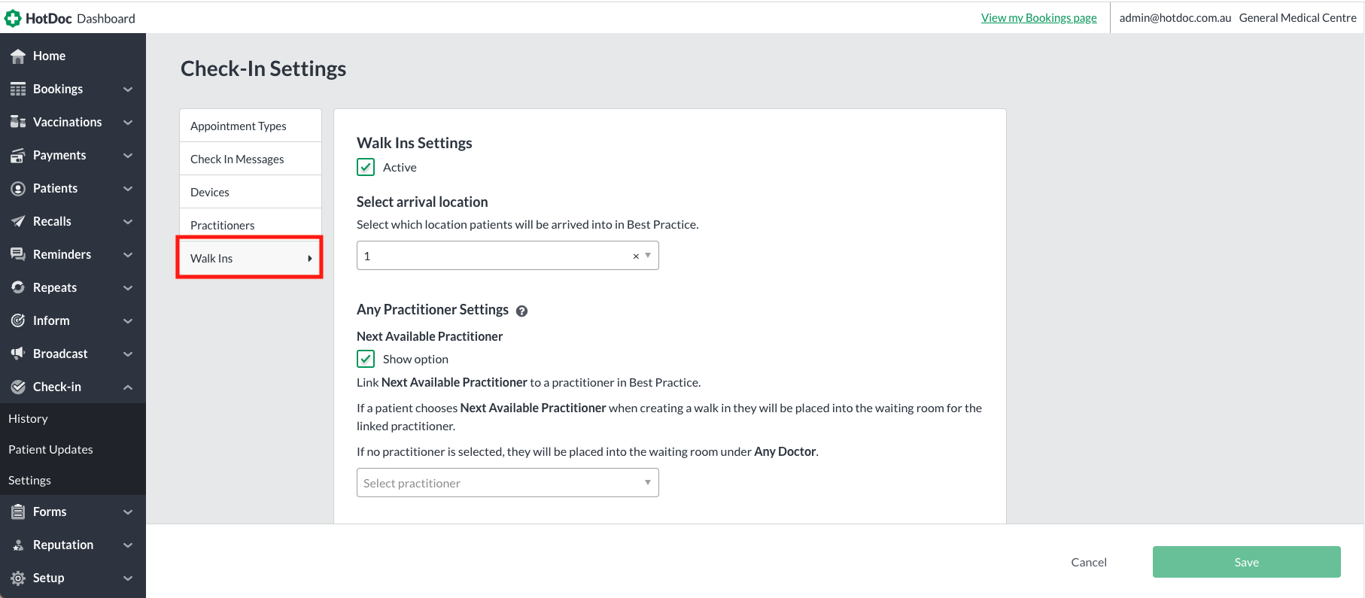
Task: Clear the arrival location selection
Action: pos(636,256)
